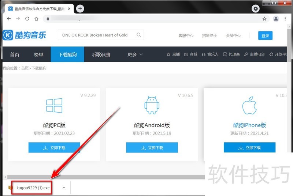
Task: Click the search magnifier icon
Action: click(x=138, y=35)
